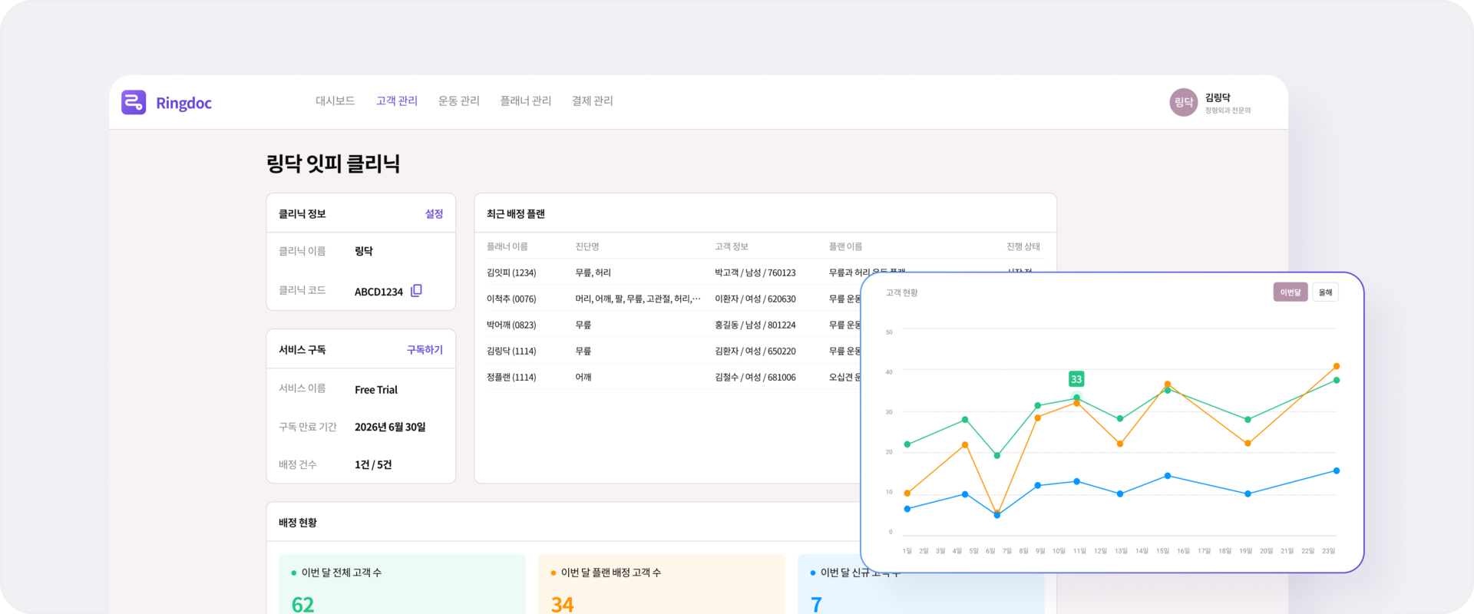Click the 진행 상태 column header
Image resolution: width=1474 pixels, height=614 pixels.
coord(1023,246)
